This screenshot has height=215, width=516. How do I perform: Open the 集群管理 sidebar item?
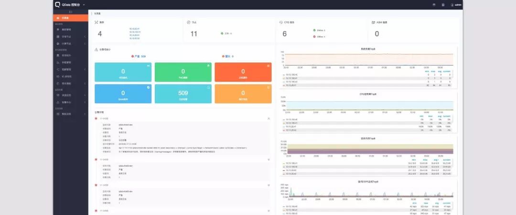(70, 29)
